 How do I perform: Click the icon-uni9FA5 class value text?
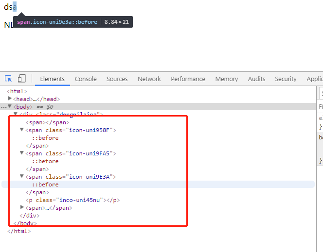point(89,153)
